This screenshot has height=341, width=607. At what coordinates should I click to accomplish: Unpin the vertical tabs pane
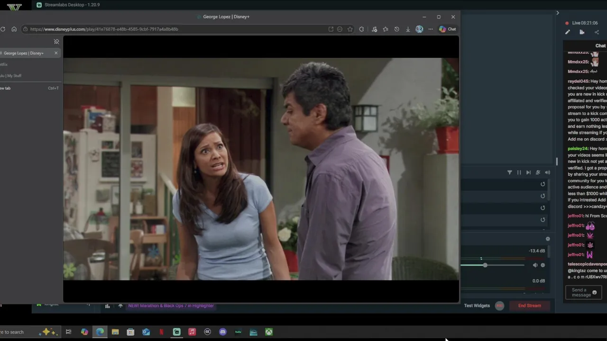[x=56, y=42]
